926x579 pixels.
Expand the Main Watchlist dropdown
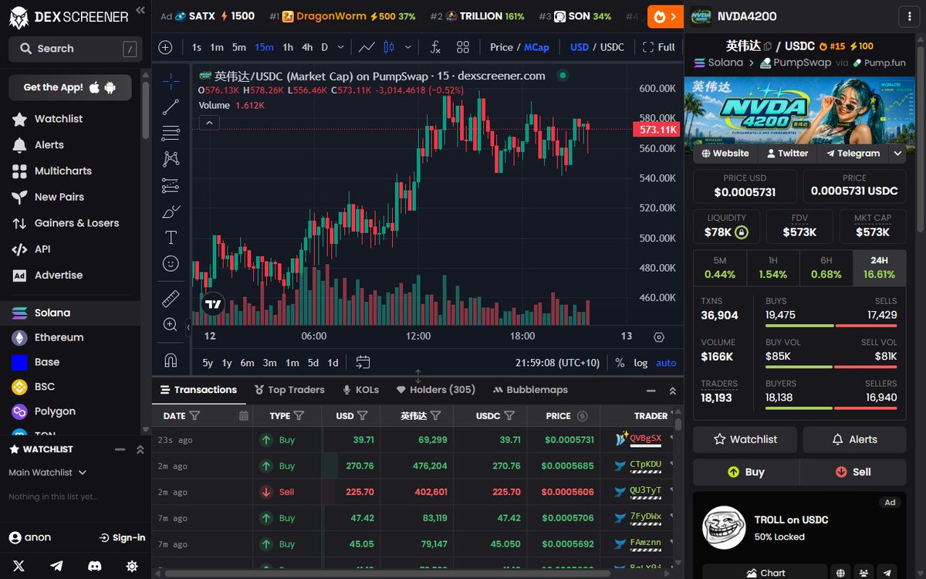48,472
